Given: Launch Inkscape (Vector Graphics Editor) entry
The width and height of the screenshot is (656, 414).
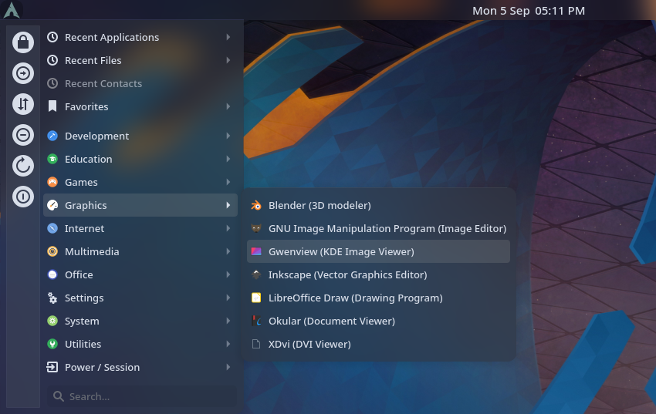Looking at the screenshot, I should pos(378,275).
